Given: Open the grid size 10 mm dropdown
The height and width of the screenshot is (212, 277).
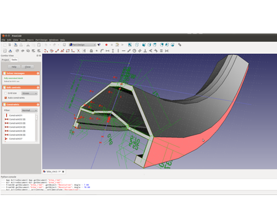Looking at the screenshot, I should click(x=29, y=93).
